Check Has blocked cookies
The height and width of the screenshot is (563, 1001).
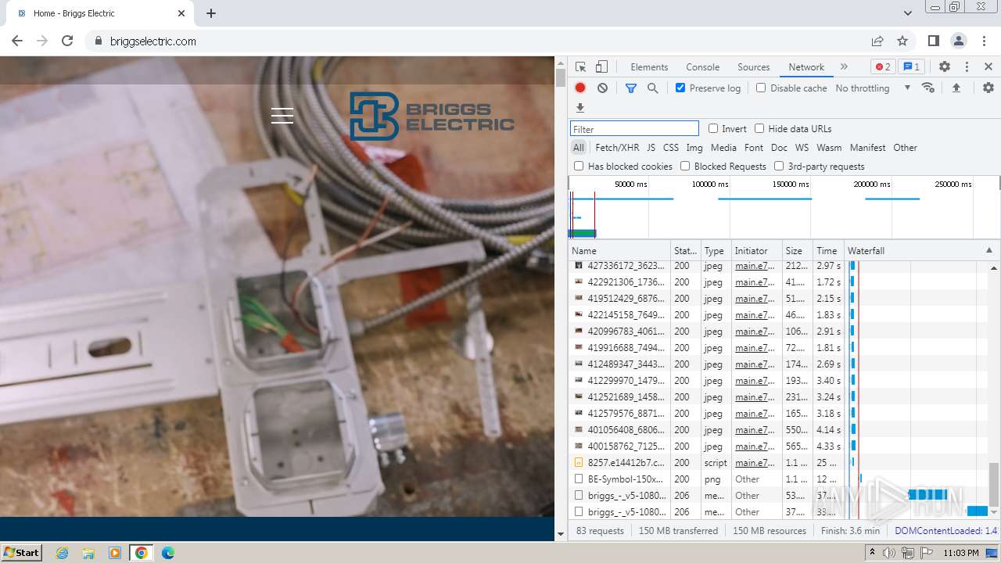point(579,166)
